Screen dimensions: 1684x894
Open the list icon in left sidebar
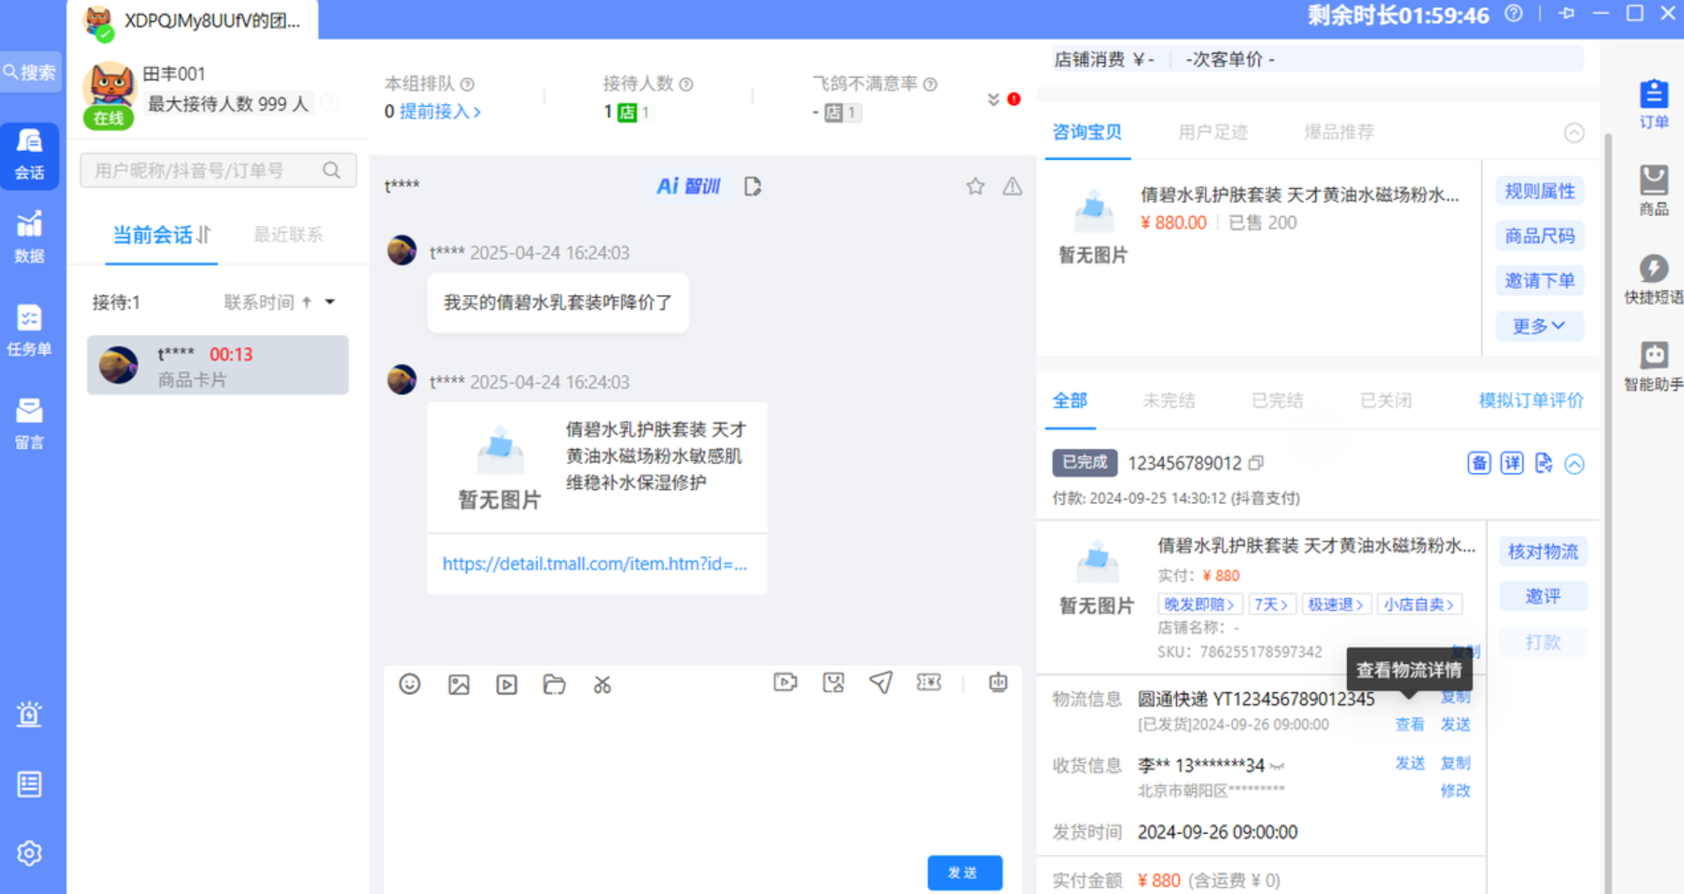point(29,784)
